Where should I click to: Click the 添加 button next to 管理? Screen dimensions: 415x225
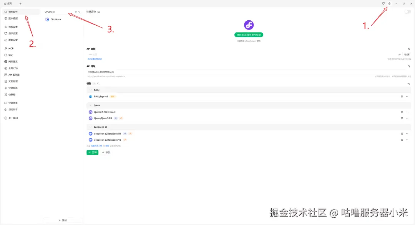(x=106, y=153)
